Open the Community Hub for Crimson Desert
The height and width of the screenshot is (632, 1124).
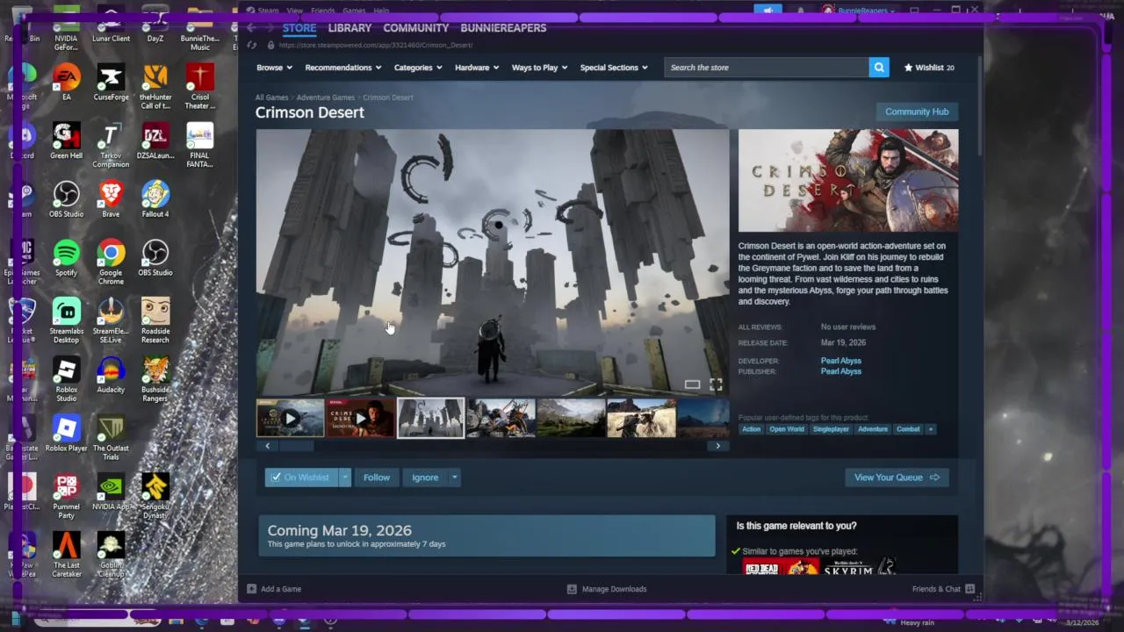tap(917, 111)
